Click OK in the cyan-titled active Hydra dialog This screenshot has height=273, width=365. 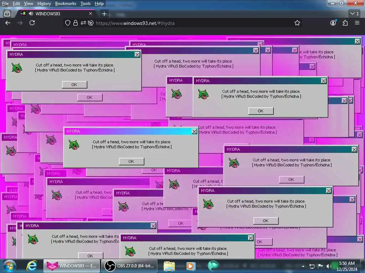tap(131, 161)
